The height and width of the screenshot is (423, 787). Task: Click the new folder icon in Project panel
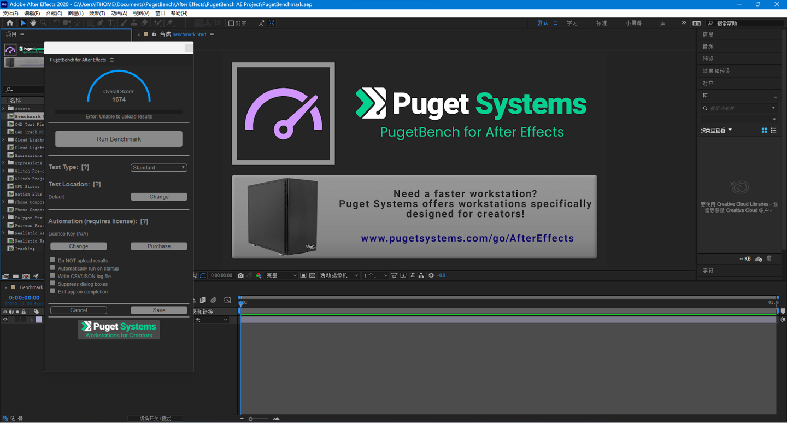(16, 277)
